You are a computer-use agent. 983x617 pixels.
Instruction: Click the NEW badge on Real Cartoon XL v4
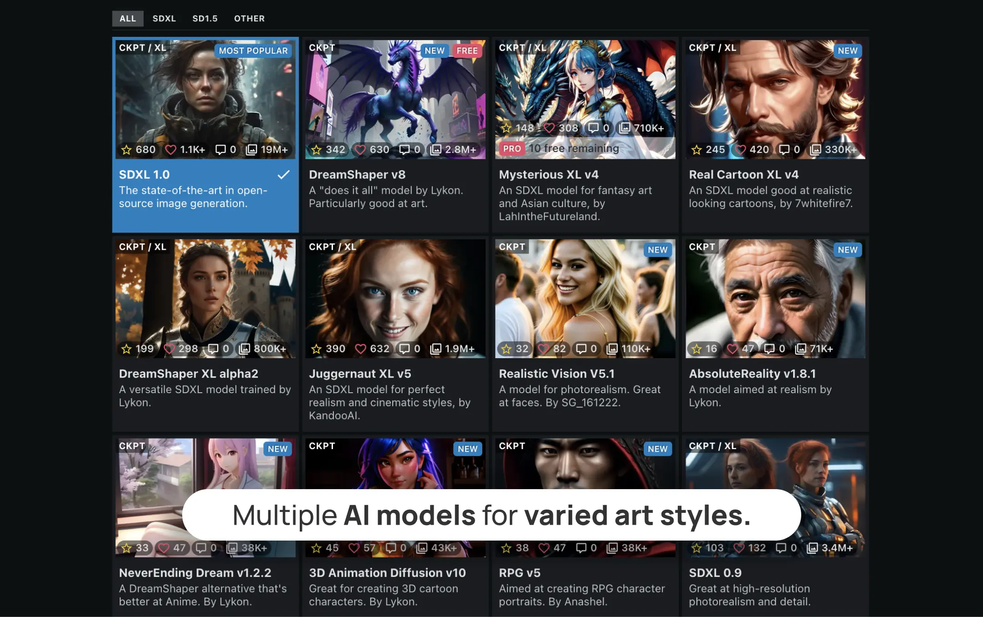[x=847, y=51]
